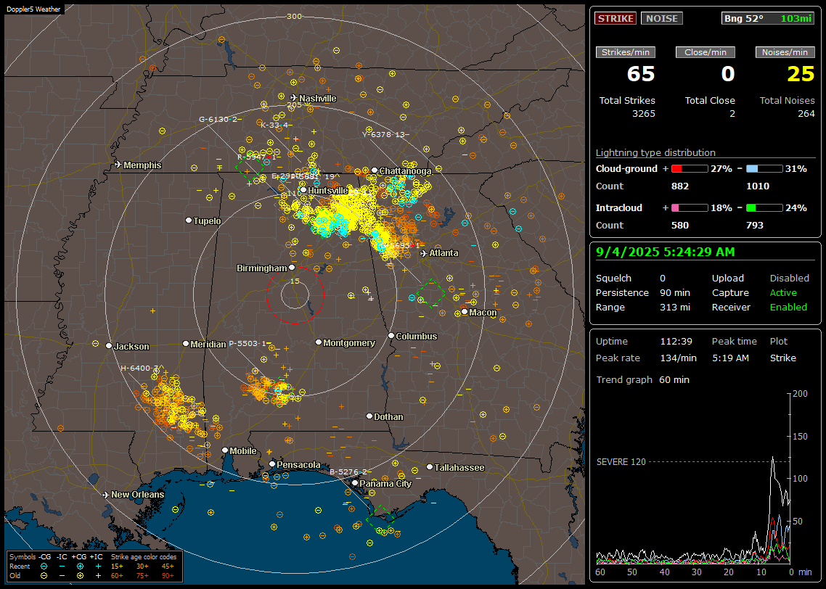826x589 pixels.
Task: Select the Huntsville city marker dot
Action: [x=303, y=190]
